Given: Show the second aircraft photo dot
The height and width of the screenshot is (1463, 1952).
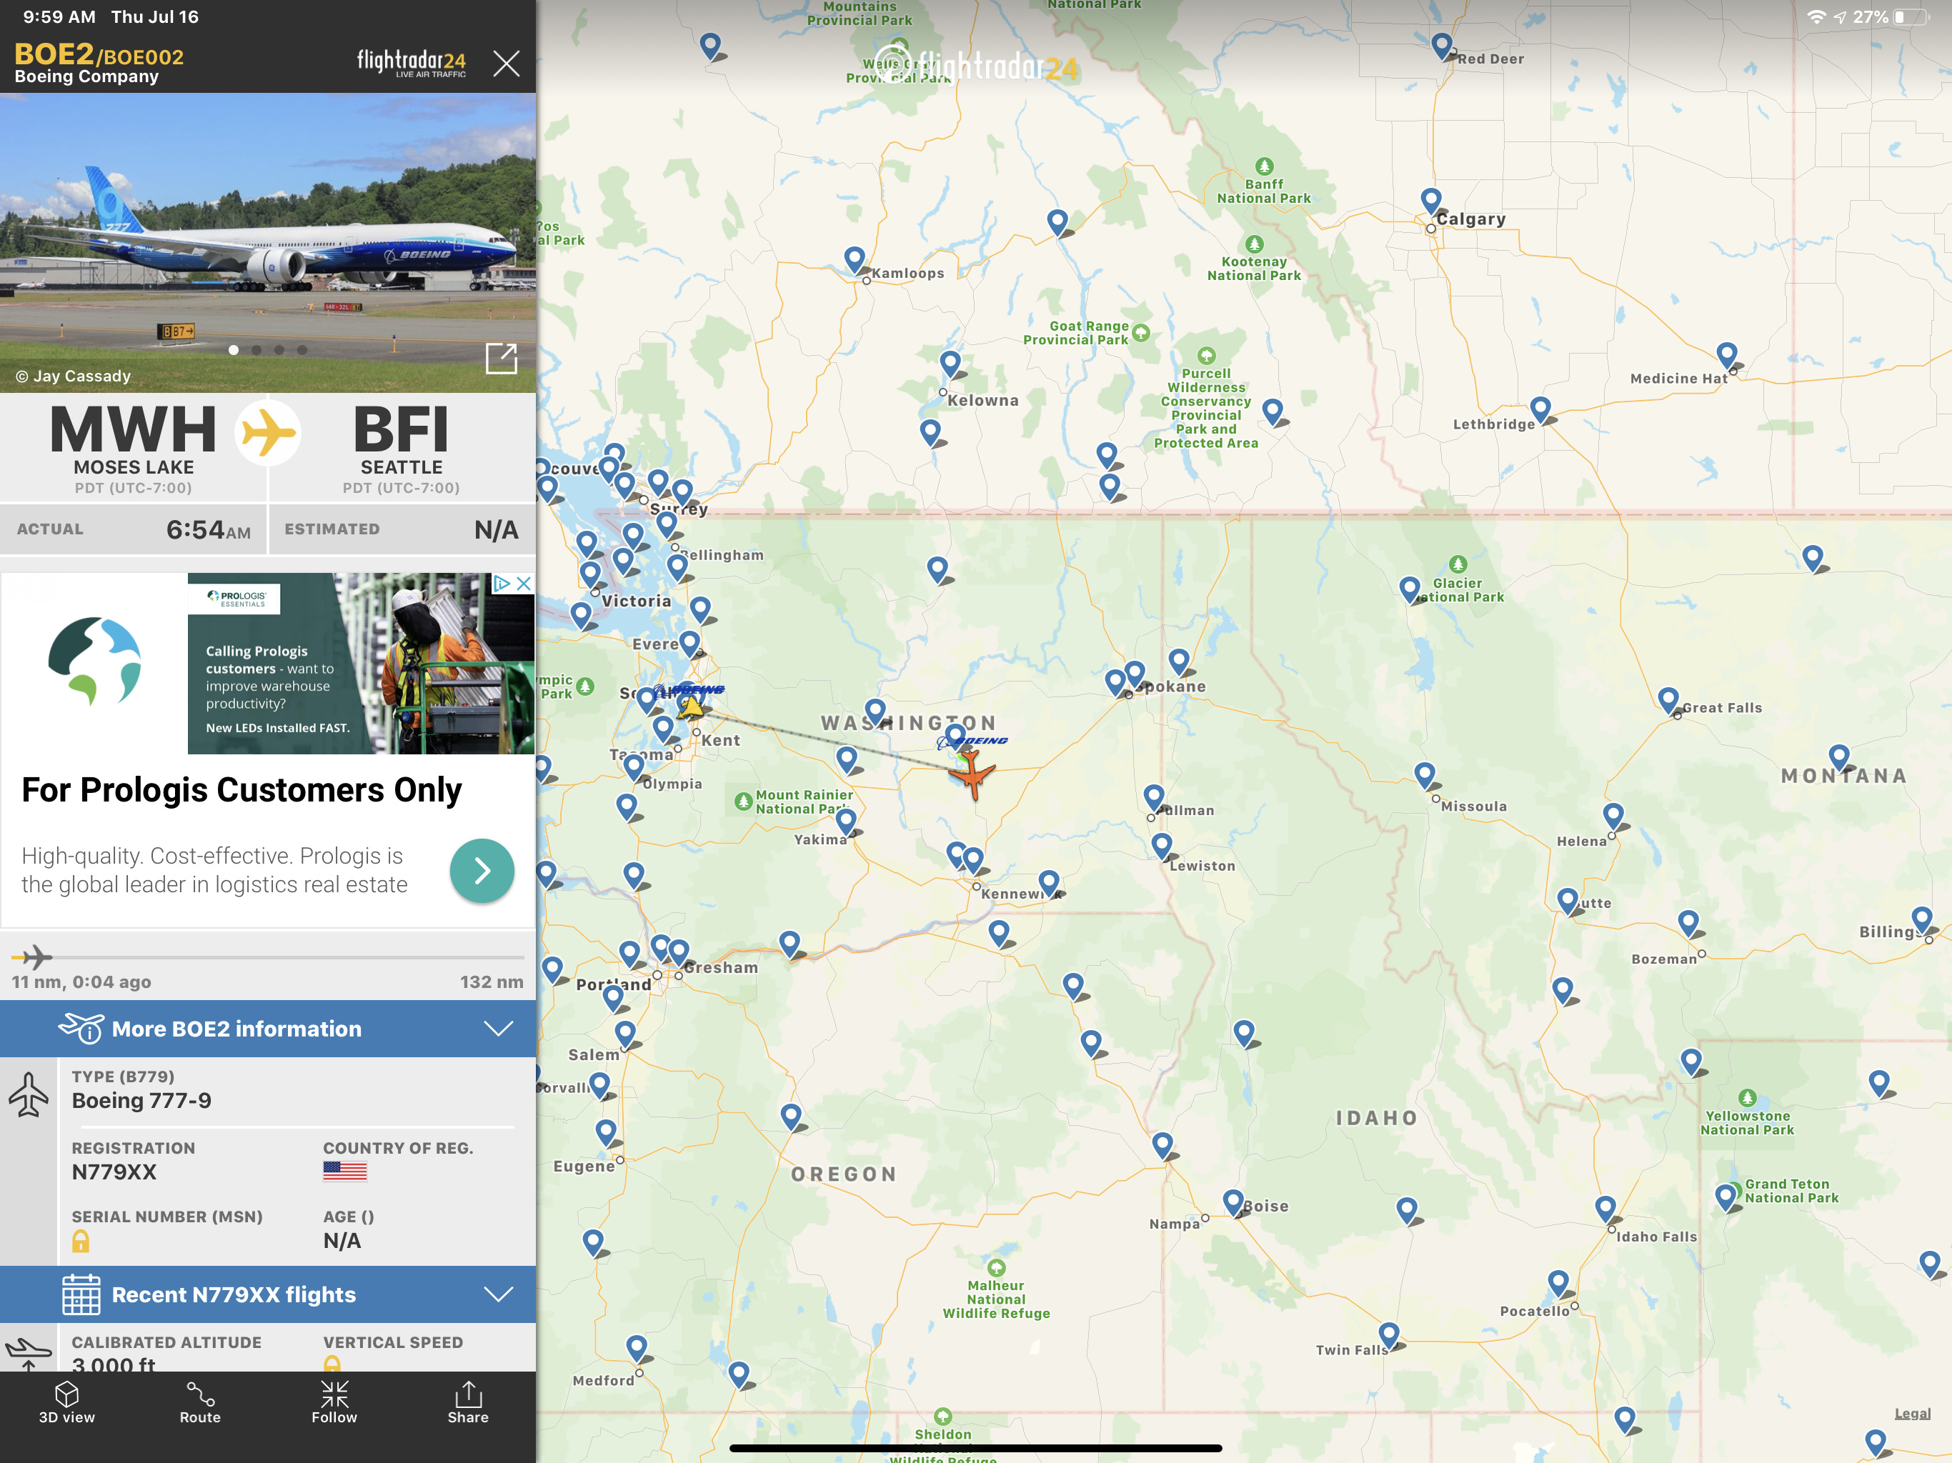Looking at the screenshot, I should [x=256, y=350].
